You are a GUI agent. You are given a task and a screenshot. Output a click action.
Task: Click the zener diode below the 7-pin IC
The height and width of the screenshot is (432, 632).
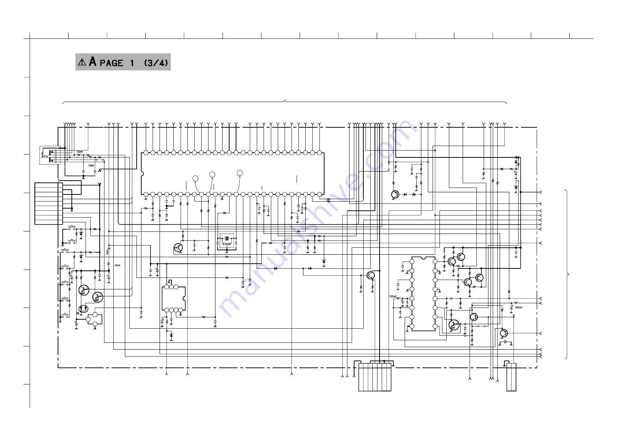click(x=171, y=336)
